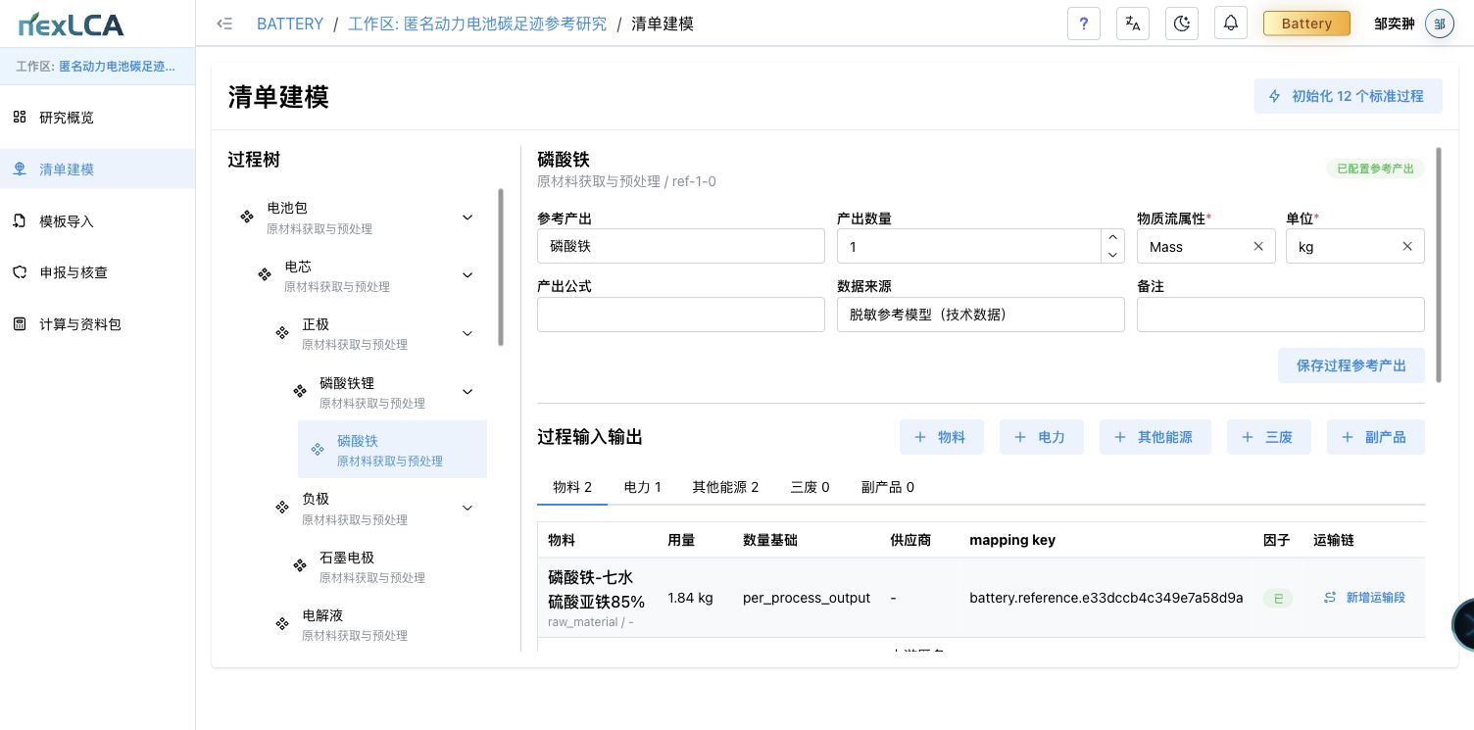Switch to 三废 0 tab
1474x730 pixels.
[811, 487]
